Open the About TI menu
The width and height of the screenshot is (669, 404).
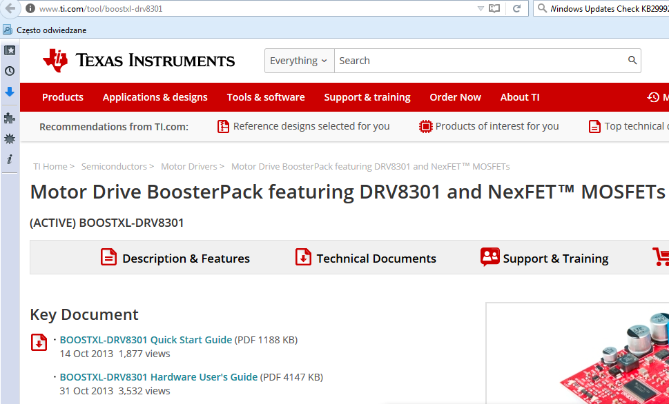coord(520,97)
